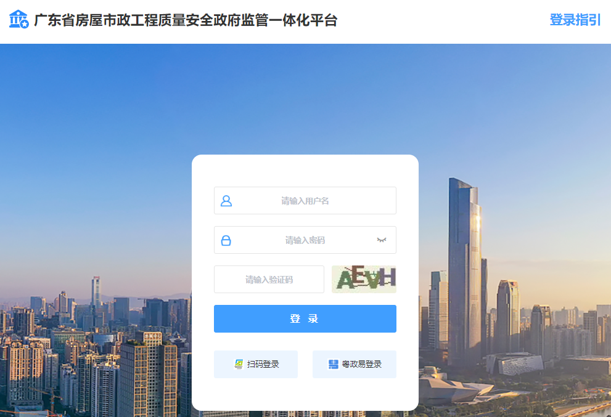
Task: Choose the 扫码登录 scan login option
Action: [x=256, y=364]
